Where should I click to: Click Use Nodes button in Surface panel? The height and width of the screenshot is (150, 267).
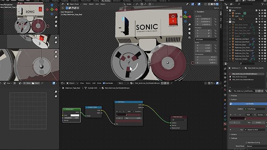tap(248, 104)
